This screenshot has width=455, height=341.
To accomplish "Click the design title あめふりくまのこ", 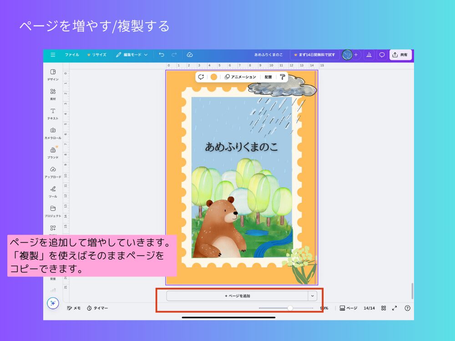I will pyautogui.click(x=268, y=54).
